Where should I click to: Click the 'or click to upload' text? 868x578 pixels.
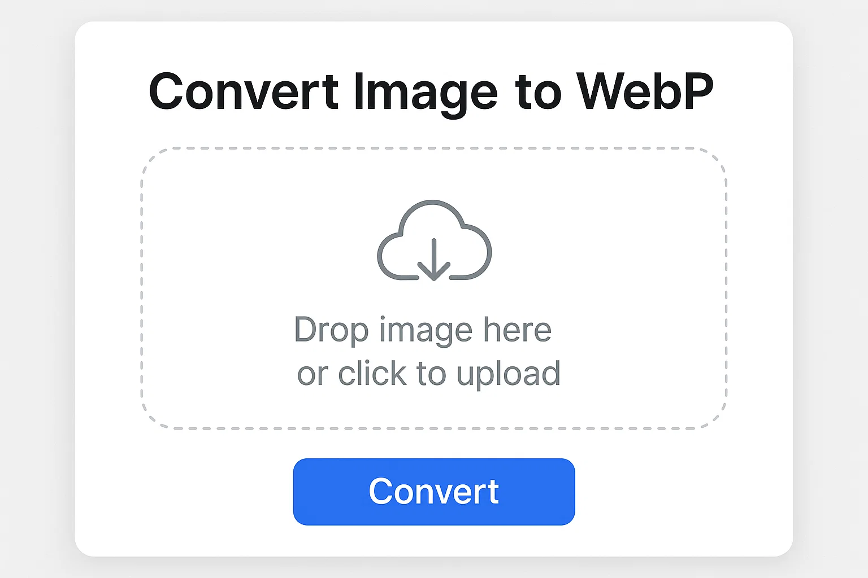coord(429,374)
